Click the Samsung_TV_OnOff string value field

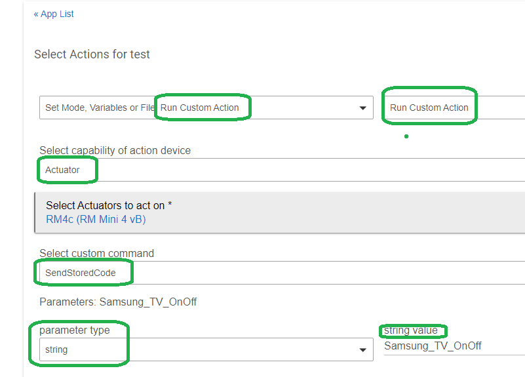452,346
